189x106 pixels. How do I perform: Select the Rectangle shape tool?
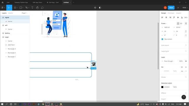[x=21, y=8]
